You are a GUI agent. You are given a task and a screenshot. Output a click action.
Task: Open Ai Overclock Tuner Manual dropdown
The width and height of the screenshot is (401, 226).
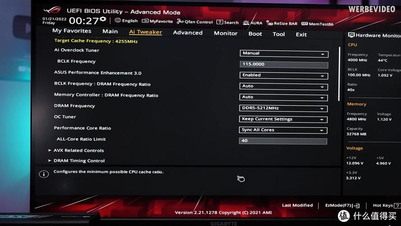coord(284,53)
